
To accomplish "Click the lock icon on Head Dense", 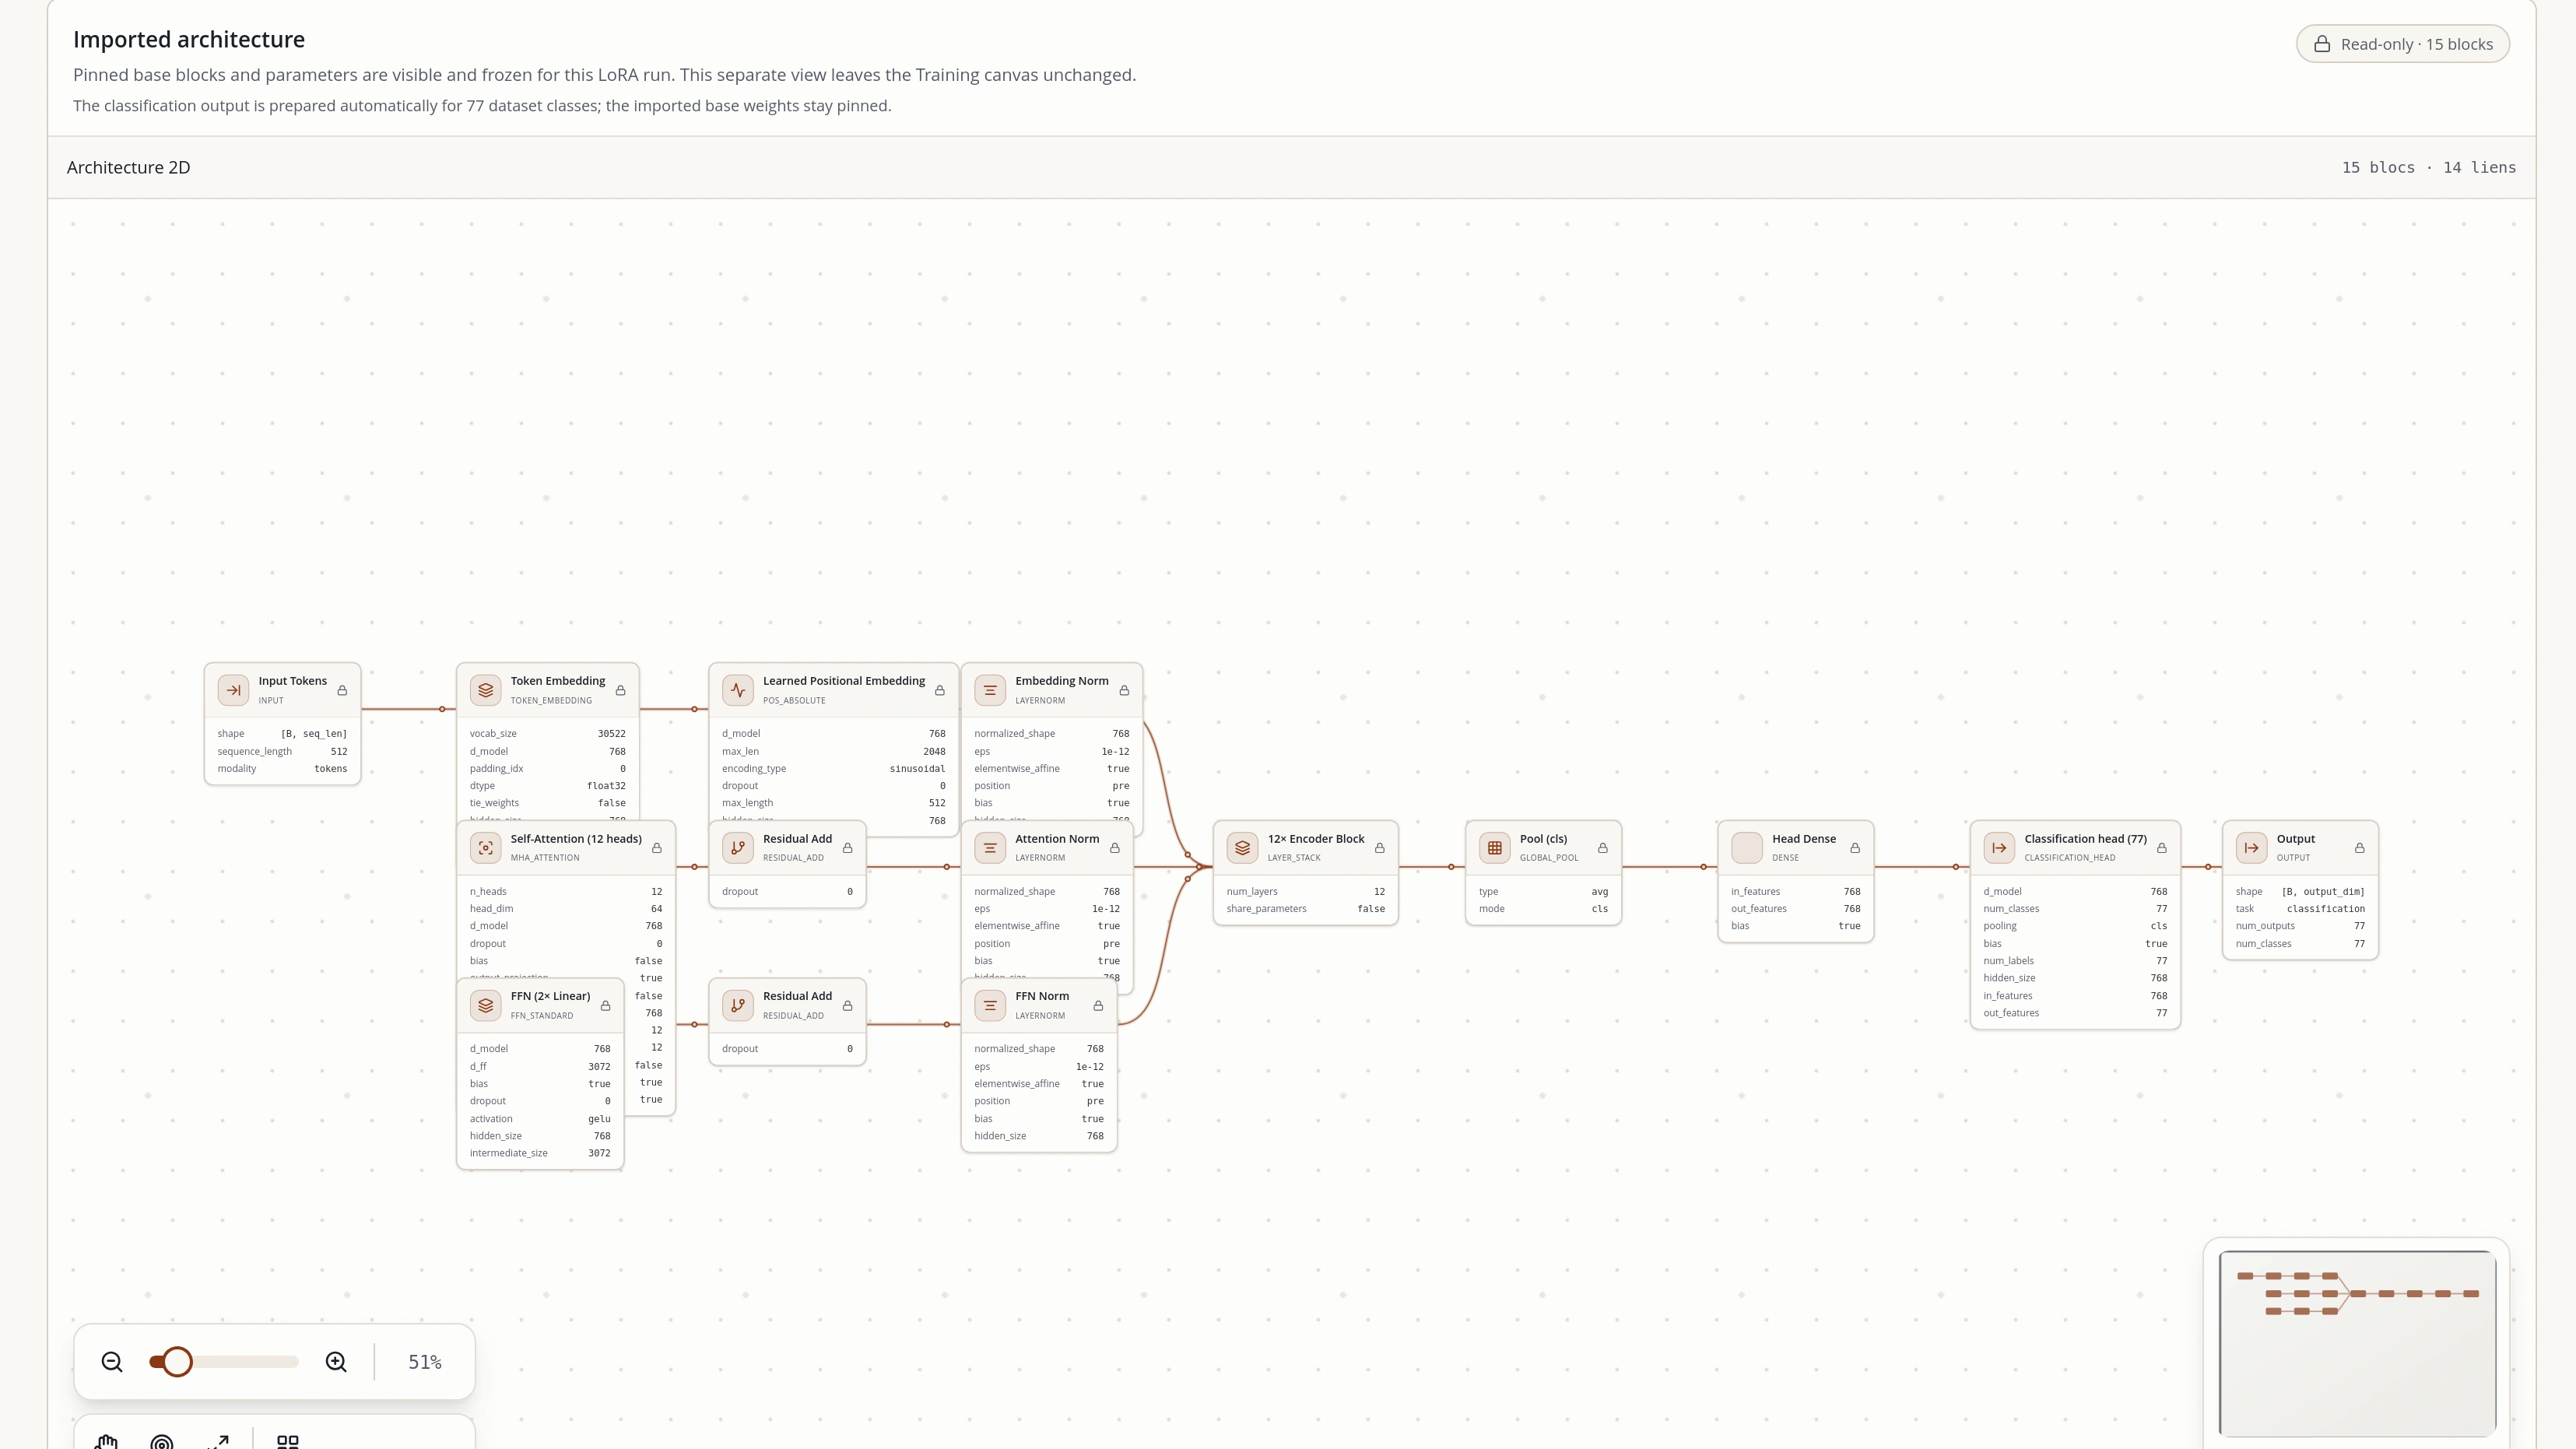I will [1855, 848].
